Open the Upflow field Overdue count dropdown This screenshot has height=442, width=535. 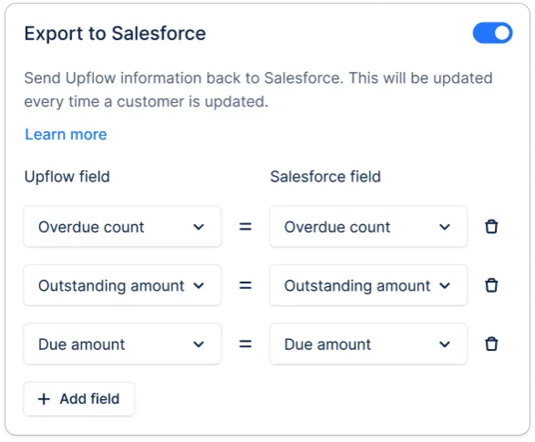coord(123,226)
